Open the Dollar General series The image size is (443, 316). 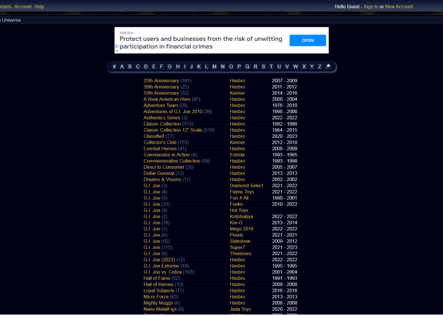[159, 174]
